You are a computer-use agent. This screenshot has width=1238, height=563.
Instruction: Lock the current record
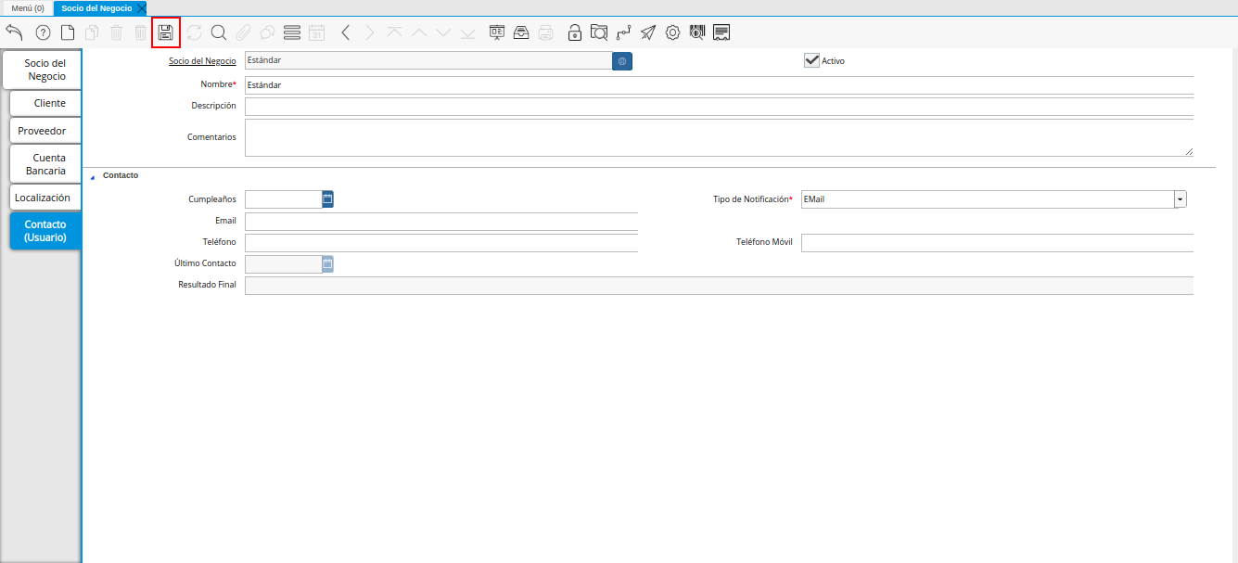point(574,32)
